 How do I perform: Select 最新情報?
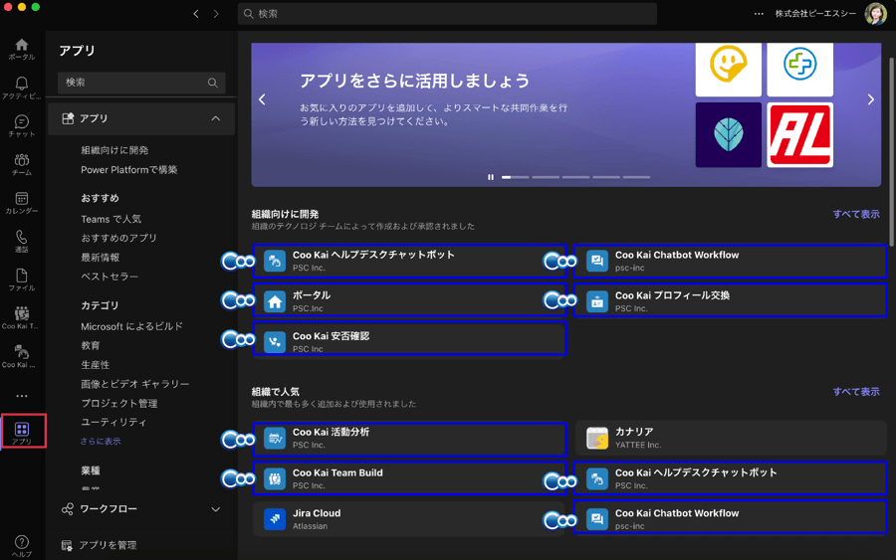[100, 257]
